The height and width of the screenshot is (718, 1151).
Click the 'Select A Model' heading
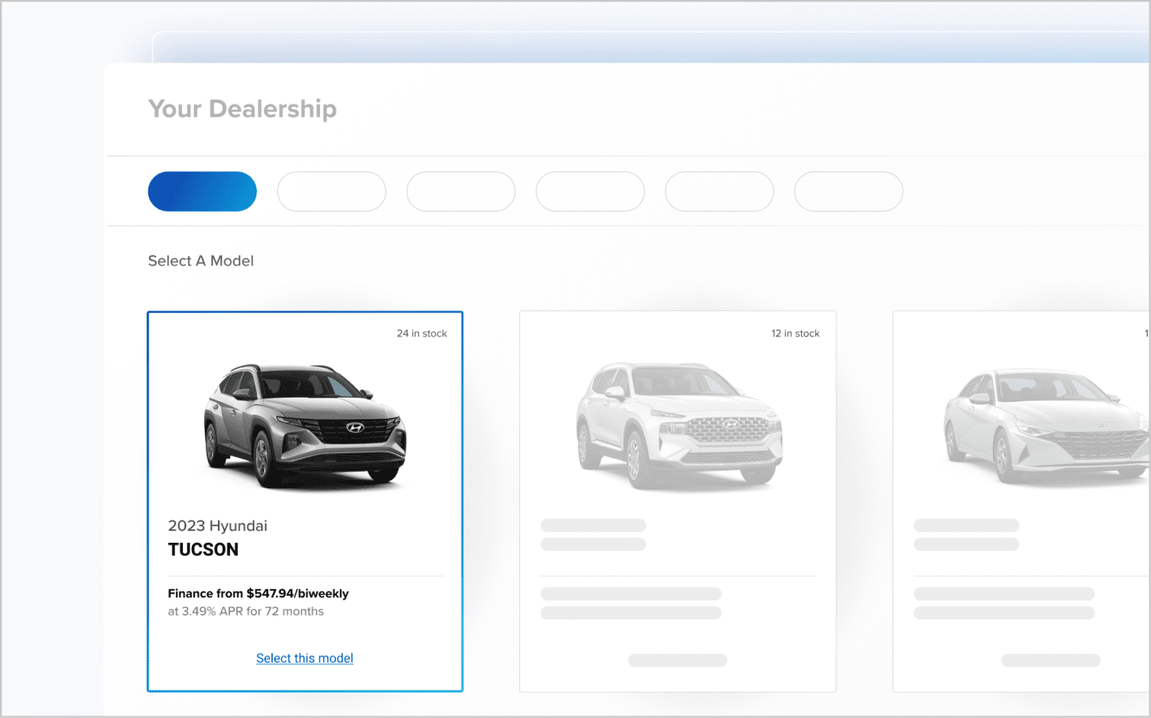click(x=200, y=261)
